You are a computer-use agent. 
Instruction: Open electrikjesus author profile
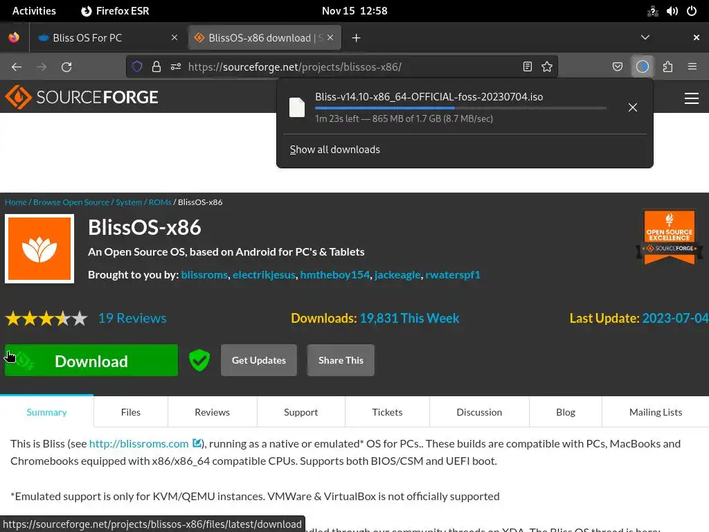pyautogui.click(x=264, y=275)
